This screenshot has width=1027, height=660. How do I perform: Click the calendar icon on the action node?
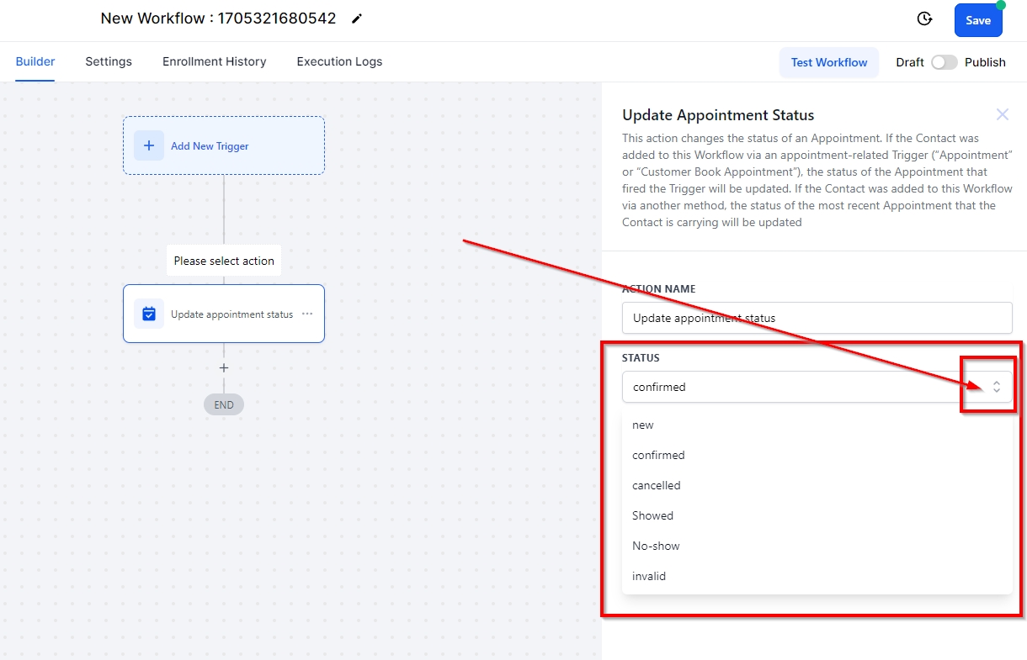point(149,314)
